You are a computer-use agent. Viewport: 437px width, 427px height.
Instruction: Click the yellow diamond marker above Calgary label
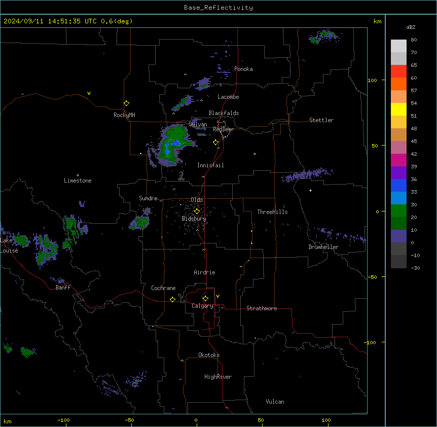(x=205, y=299)
